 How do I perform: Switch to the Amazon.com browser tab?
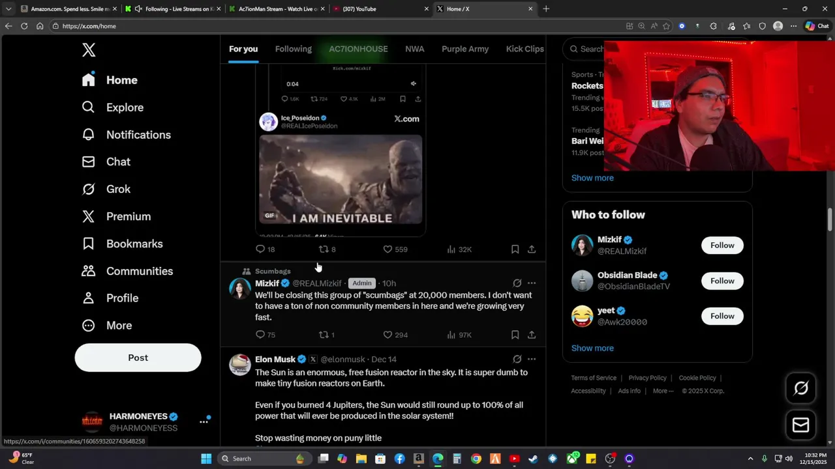point(68,9)
